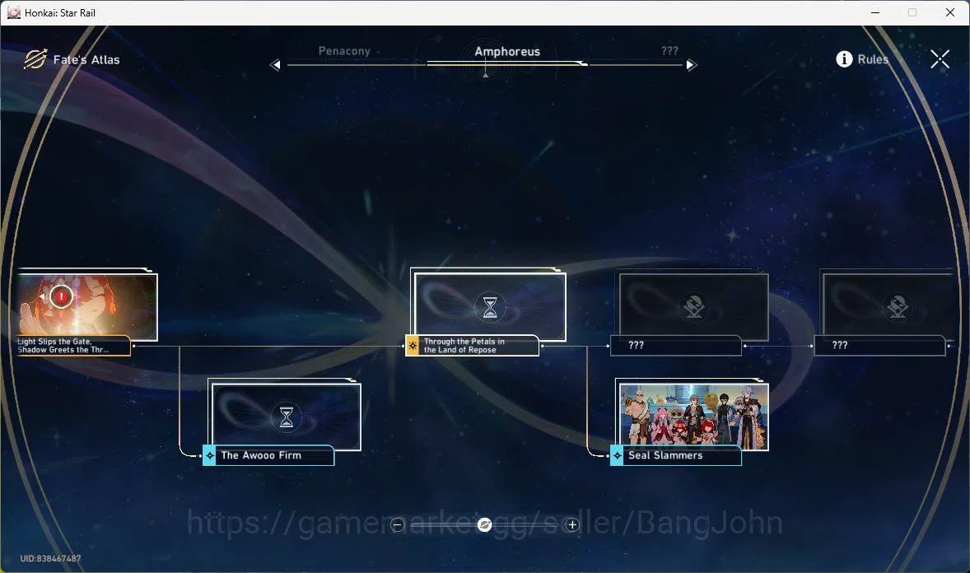Click the zoom out minus icon
970x573 pixels.
click(397, 524)
